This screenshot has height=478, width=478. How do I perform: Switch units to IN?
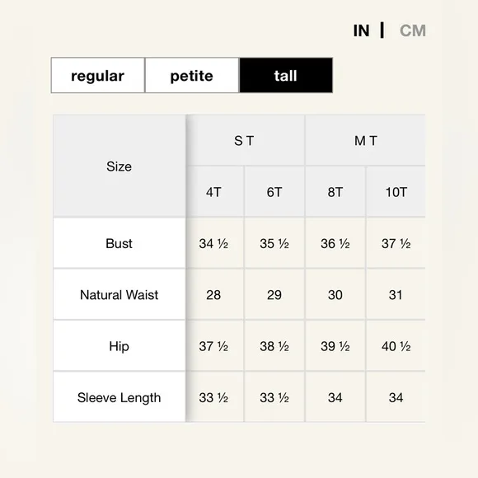pos(361,30)
